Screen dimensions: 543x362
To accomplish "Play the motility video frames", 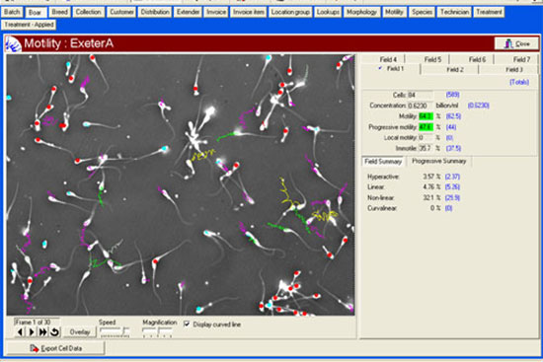I will pos(32,332).
